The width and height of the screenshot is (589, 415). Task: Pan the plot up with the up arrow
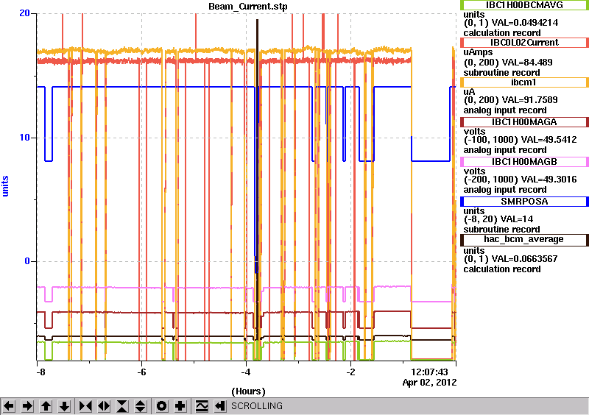pyautogui.click(x=46, y=406)
